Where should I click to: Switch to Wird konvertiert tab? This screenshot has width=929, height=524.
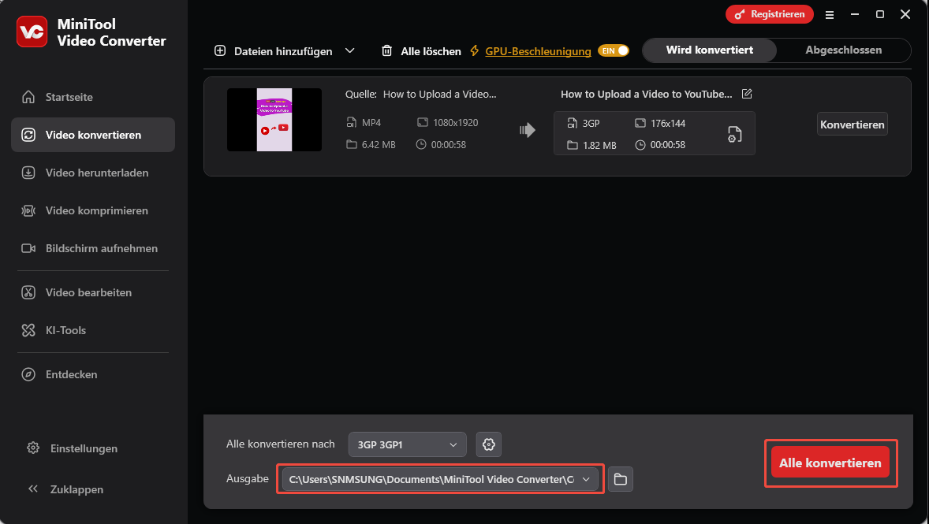point(709,50)
